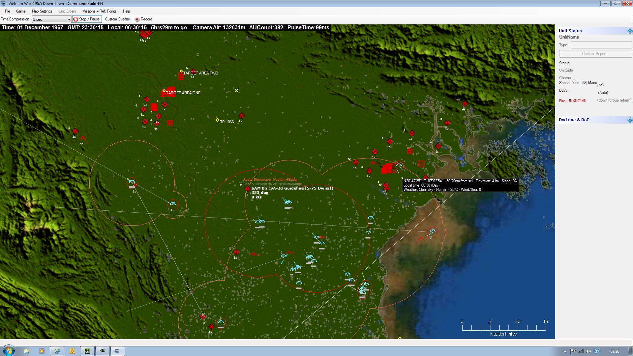Click the time and status info bar
Viewport: 633px width, 356px height.
pos(166,28)
